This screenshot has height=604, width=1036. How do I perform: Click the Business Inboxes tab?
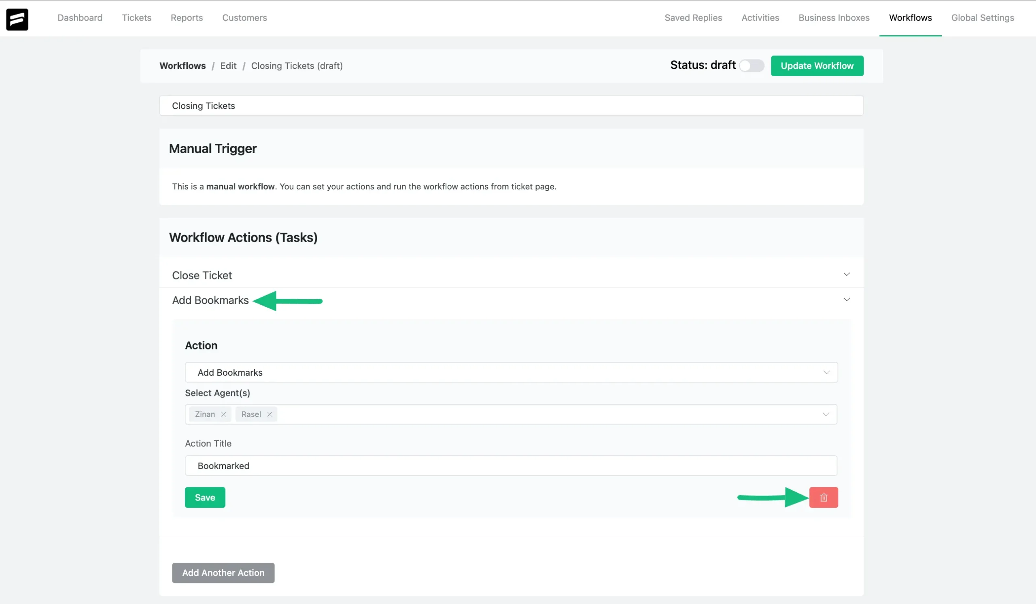pos(833,18)
